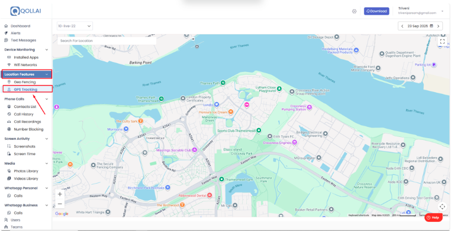Open Call History
Viewport: 451px width, 232px height.
[24, 114]
